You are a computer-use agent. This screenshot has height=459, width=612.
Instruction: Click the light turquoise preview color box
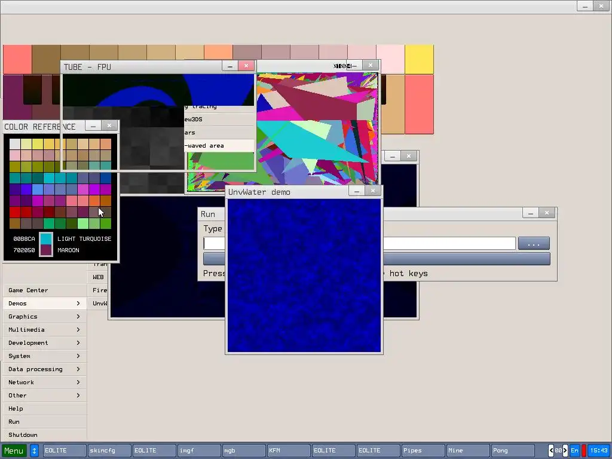tap(46, 239)
